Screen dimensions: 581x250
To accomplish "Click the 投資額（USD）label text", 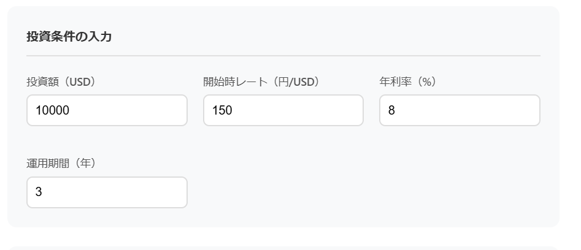I will pos(61,81).
